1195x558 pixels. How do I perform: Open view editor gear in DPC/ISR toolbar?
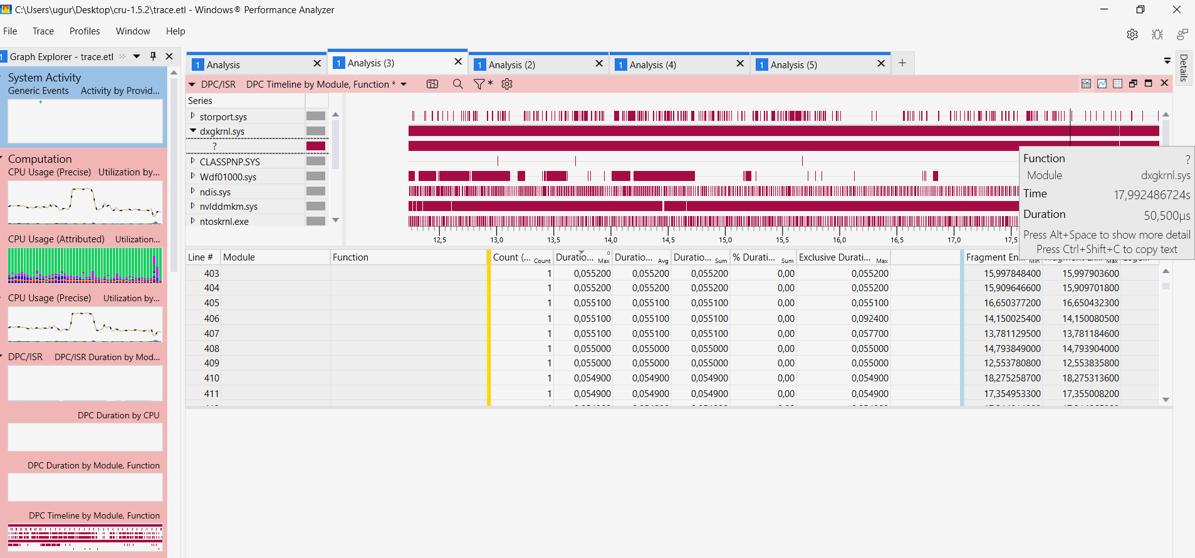pos(507,84)
